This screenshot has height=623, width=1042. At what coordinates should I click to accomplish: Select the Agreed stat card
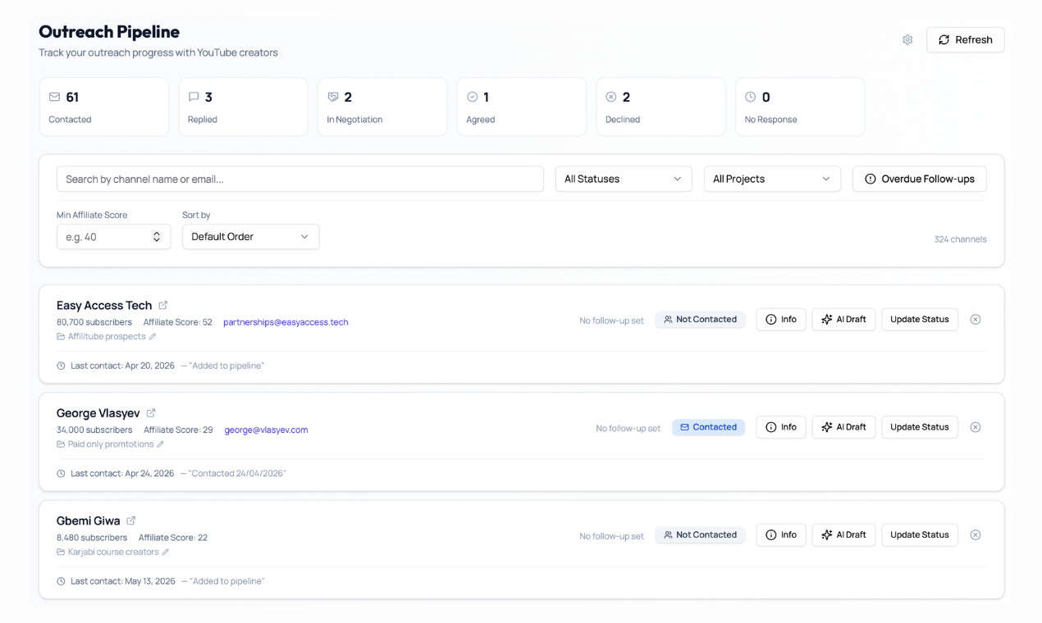(x=522, y=107)
